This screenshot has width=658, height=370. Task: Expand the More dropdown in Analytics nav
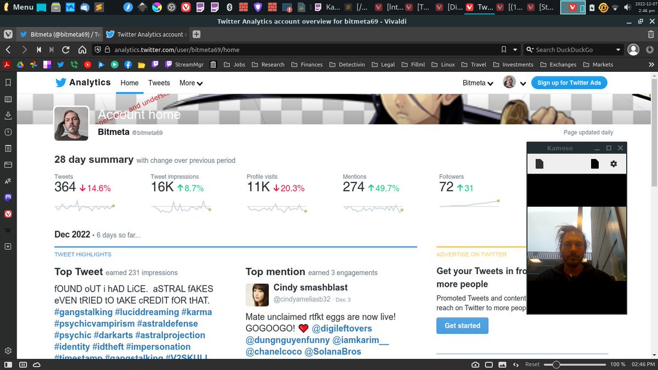191,83
